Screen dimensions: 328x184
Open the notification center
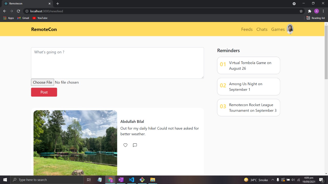(321, 180)
